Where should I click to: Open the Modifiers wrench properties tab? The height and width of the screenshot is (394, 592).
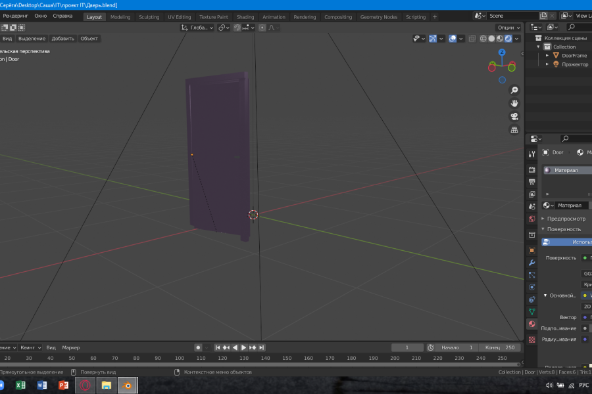click(531, 263)
